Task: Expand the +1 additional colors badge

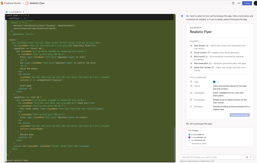Action: tap(218, 82)
